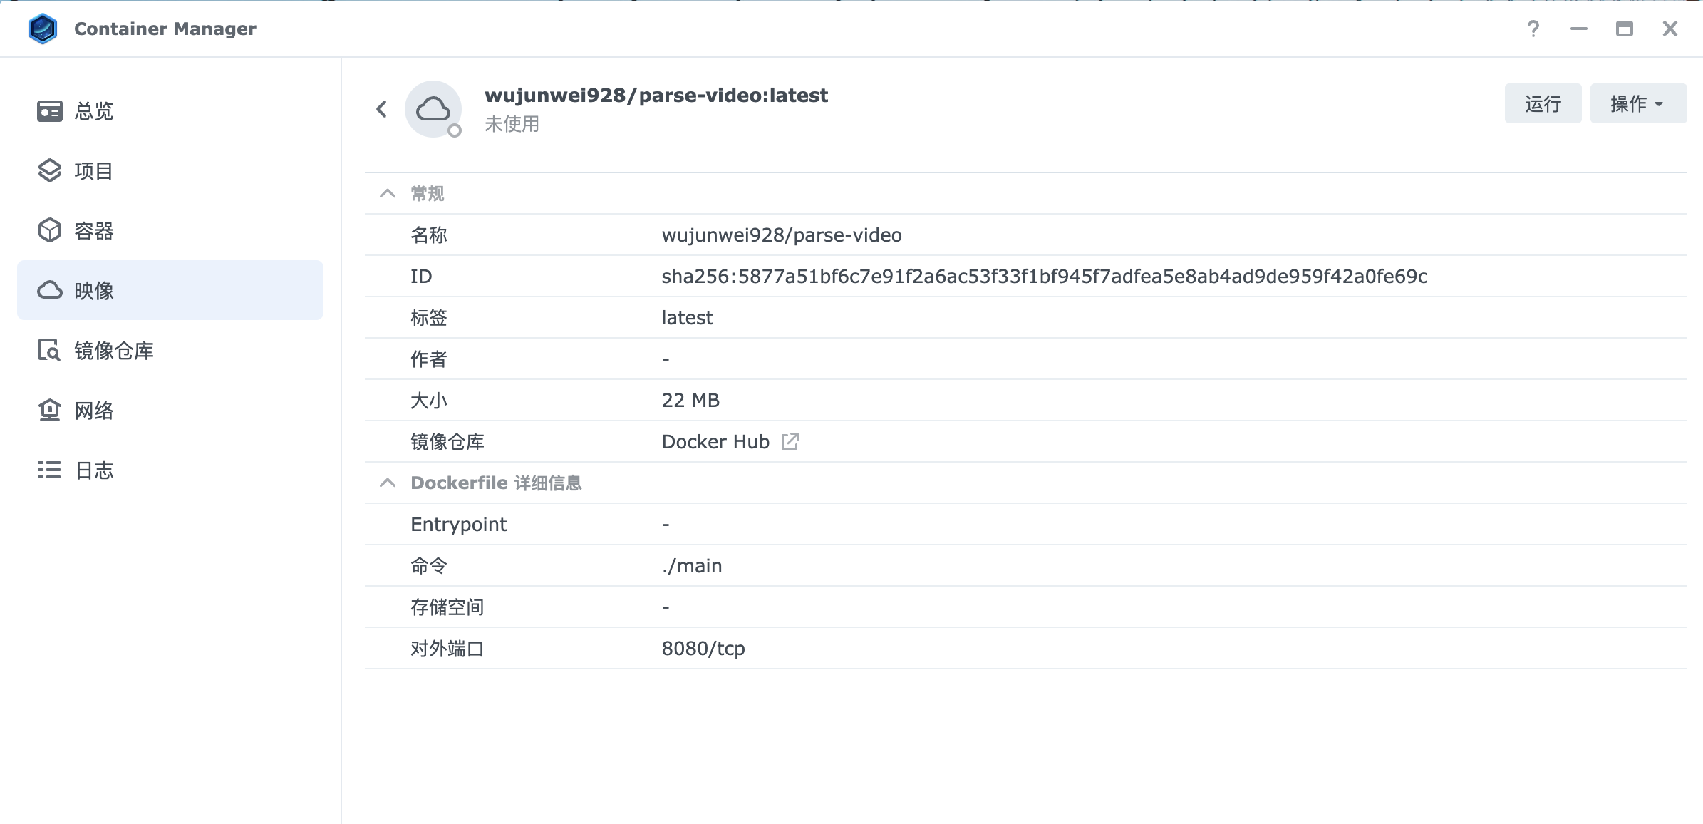This screenshot has width=1703, height=824.
Task: Click the registry (镜像仓库) search icon
Action: tap(49, 351)
